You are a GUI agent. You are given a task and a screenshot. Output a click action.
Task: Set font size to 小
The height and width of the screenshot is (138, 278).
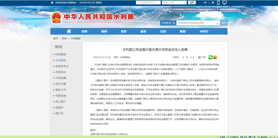tap(191, 57)
